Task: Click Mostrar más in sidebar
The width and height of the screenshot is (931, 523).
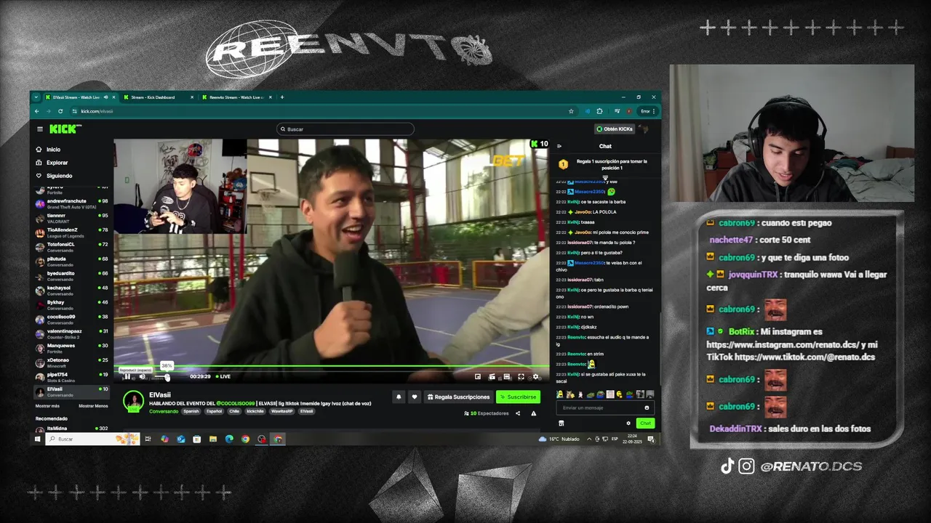Action: click(47, 406)
